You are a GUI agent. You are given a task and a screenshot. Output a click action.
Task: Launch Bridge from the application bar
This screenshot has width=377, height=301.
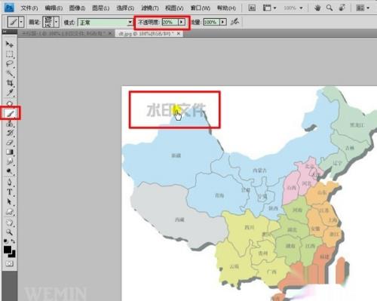[252, 8]
